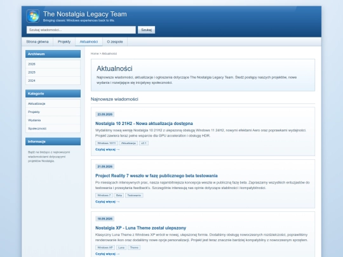Open the 2026 archive entry
343x257 pixels.
click(x=53, y=64)
